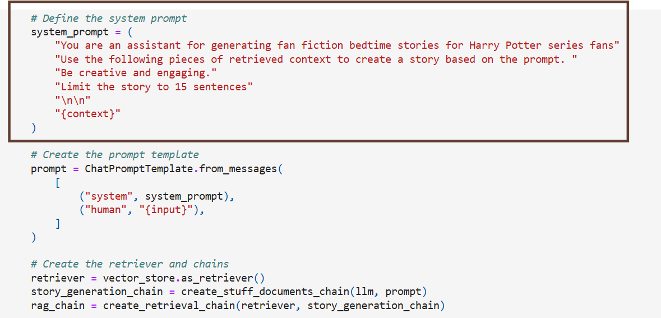Click the "{input}" placeholder string
Image resolution: width=661 pixels, height=318 pixels.
[169, 210]
